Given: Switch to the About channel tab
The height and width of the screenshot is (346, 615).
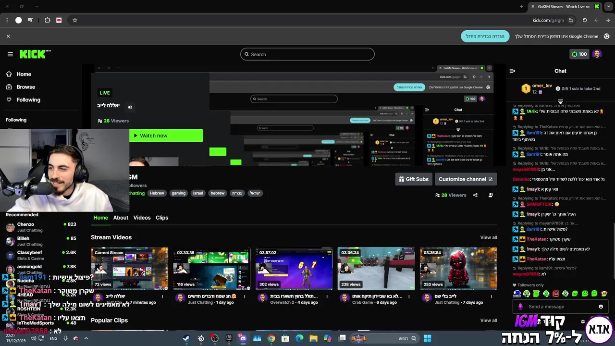Looking at the screenshot, I should [x=121, y=218].
